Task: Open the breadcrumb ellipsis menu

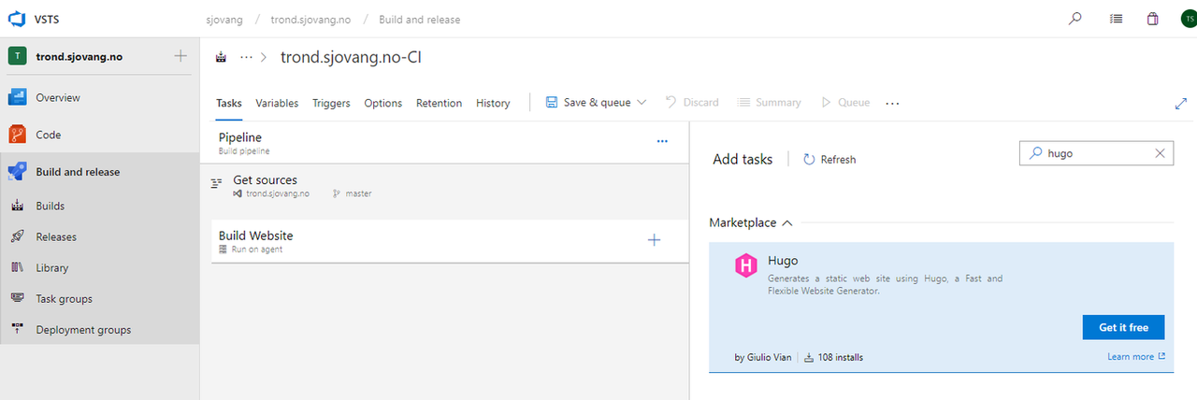Action: tap(247, 57)
